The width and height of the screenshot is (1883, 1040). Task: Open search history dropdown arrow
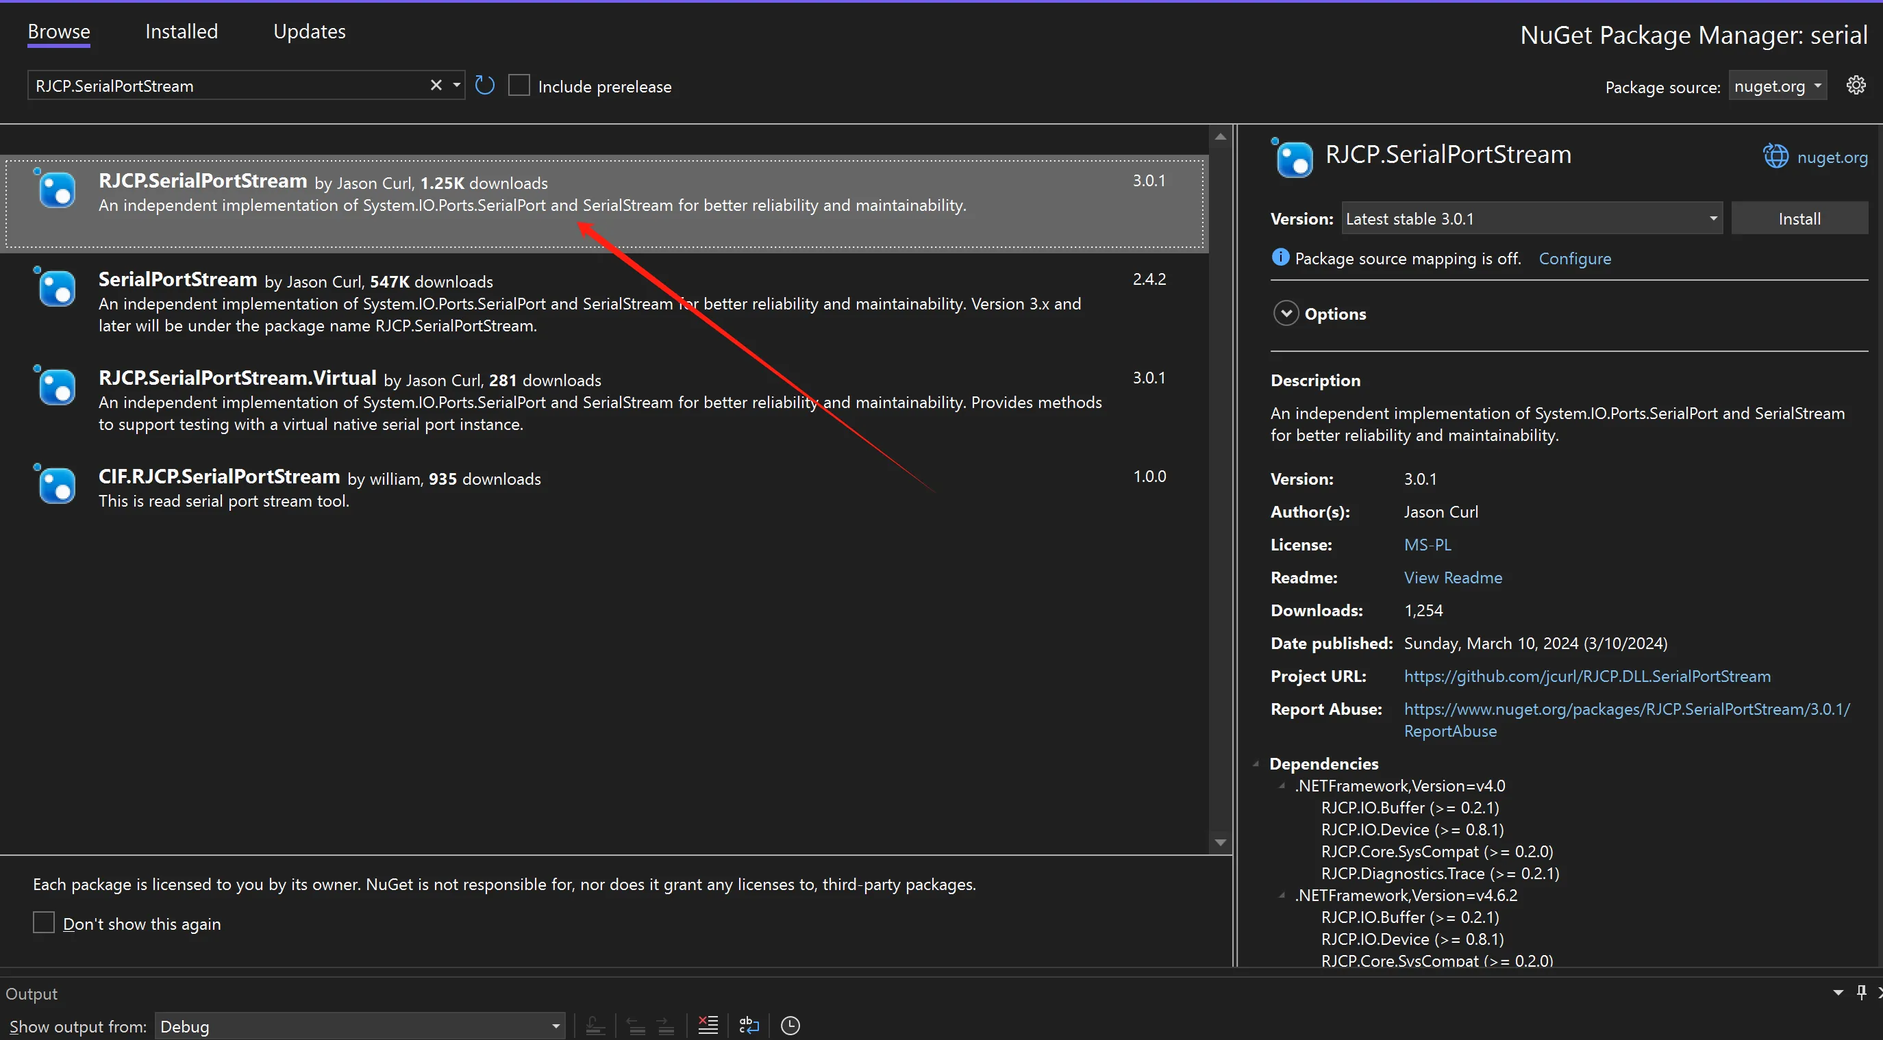456,86
